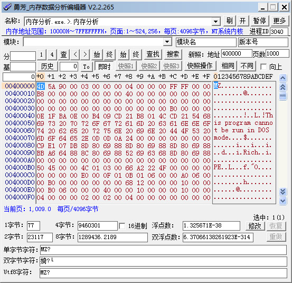
Task: Select address row 00400080
Action: coord(20,145)
